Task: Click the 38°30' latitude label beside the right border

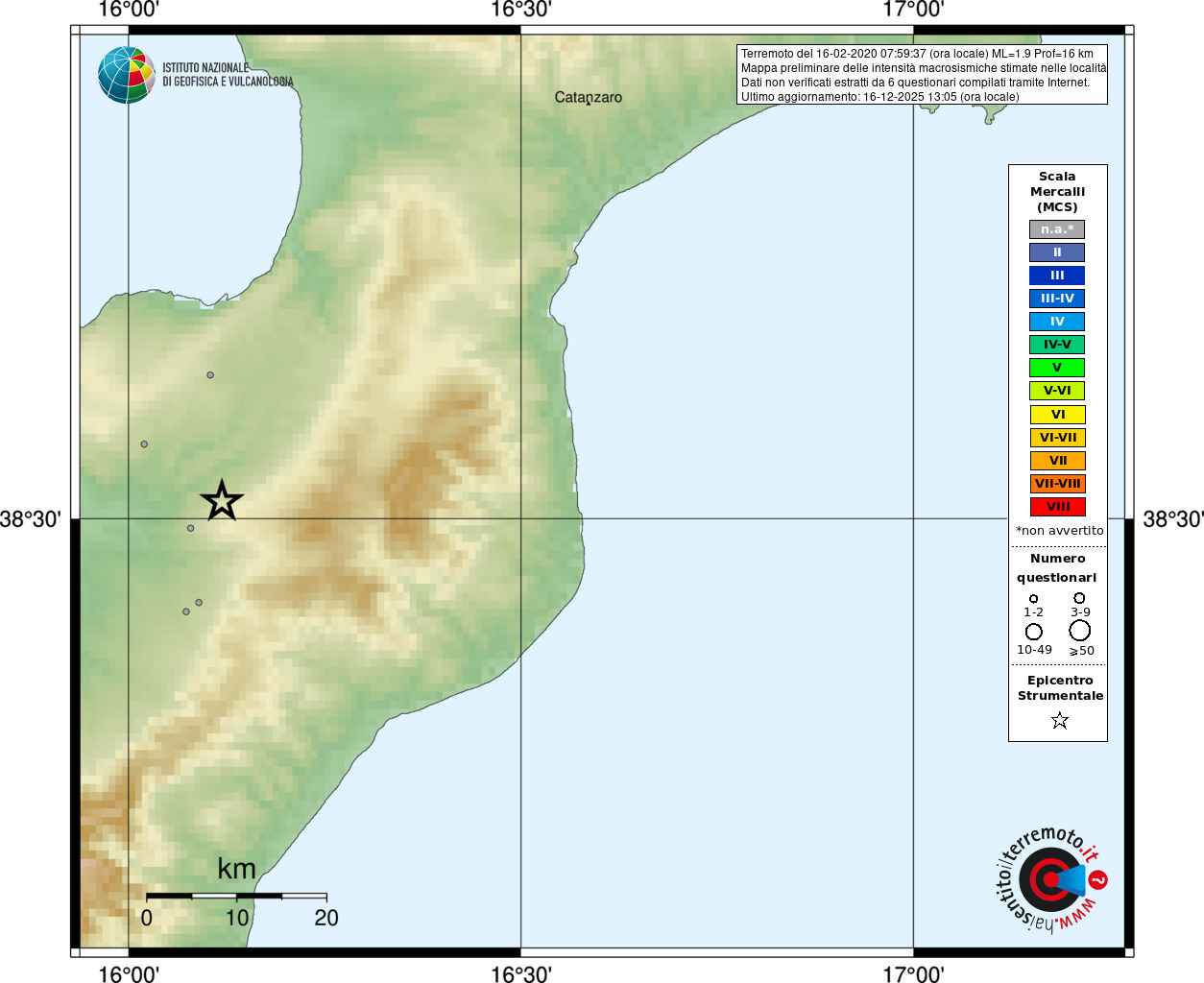Action: pyautogui.click(x=1173, y=519)
